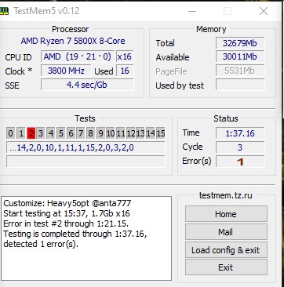Image resolution: width=284 pixels, height=287 pixels.
Task: Click test indicator box 7
Action: click(x=81, y=133)
